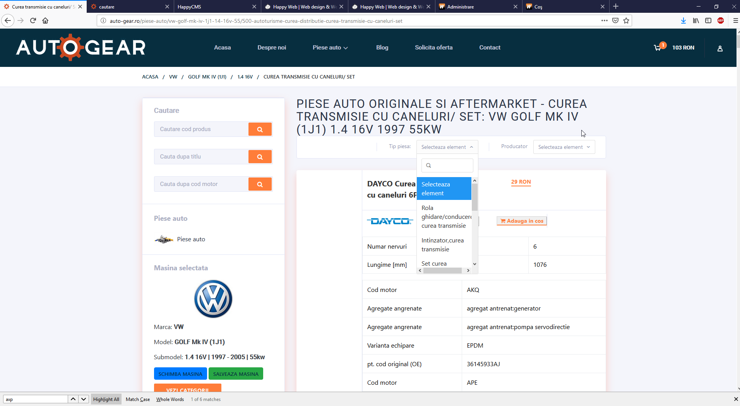740x406 pixels.
Task: Focus the dropdown search box
Action: click(447, 165)
